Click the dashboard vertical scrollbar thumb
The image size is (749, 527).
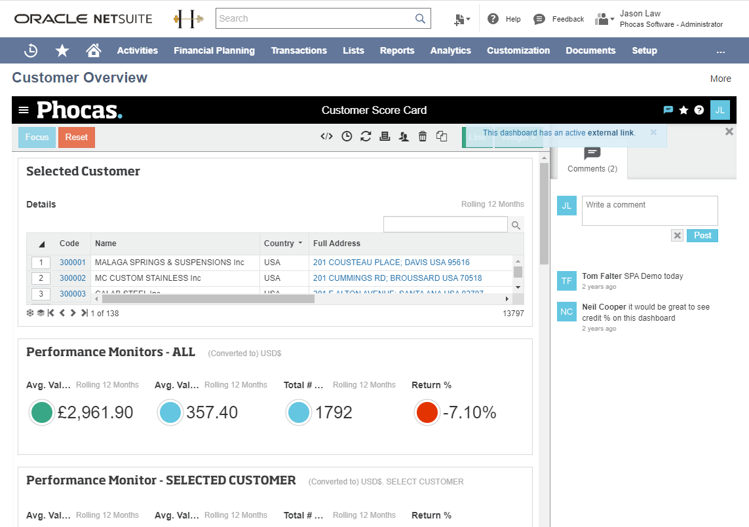coord(544,213)
